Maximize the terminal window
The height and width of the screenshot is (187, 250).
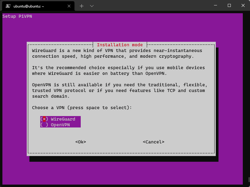pyautogui.click(x=229, y=5)
